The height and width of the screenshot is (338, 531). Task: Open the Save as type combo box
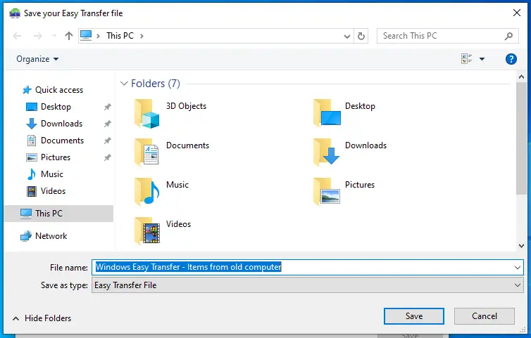click(x=308, y=285)
